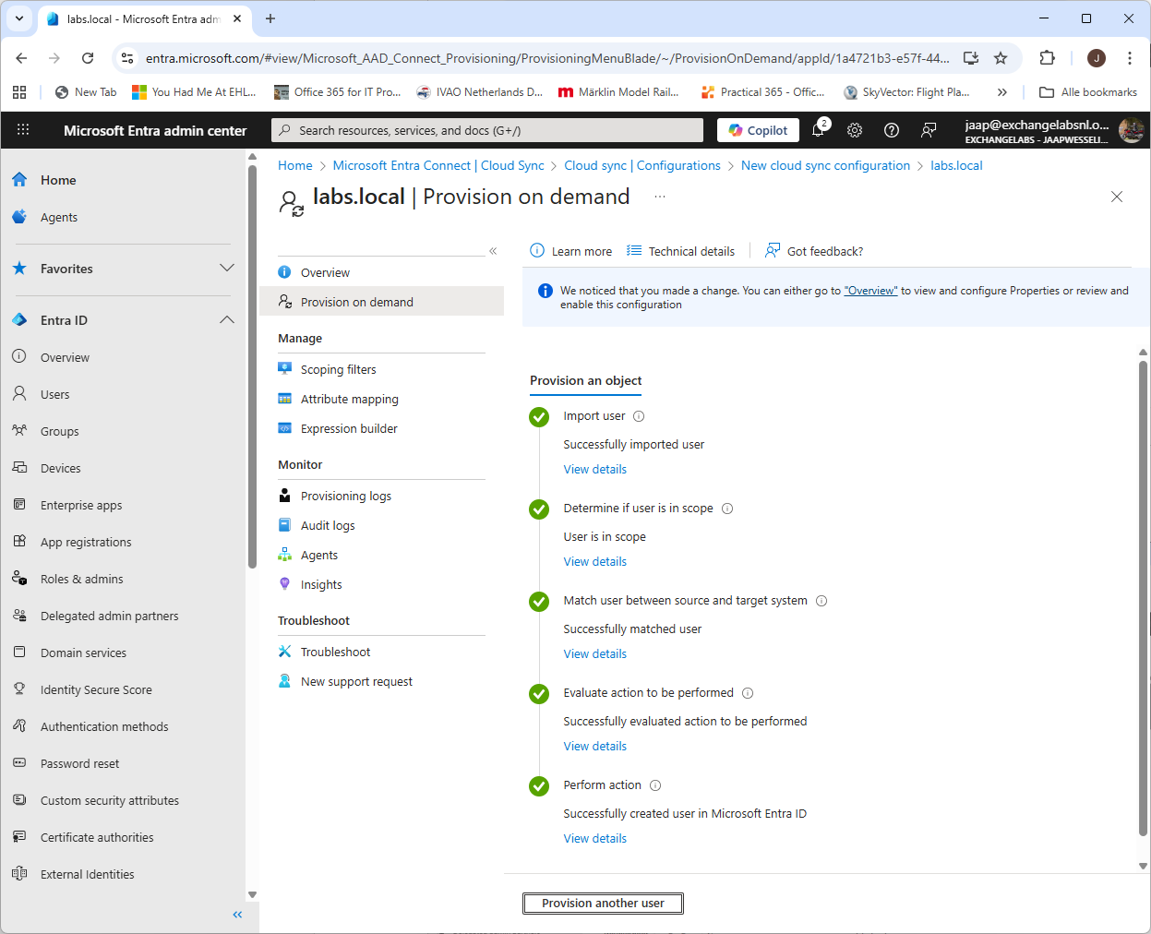Viewport: 1151px width, 934px height.
Task: Click the Copilot button
Action: click(758, 130)
